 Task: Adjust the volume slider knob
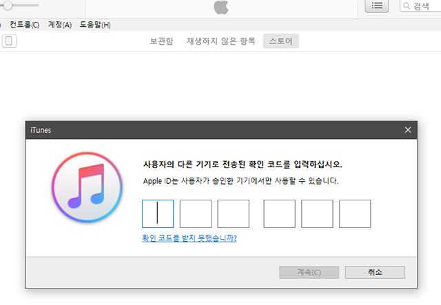point(8,5)
